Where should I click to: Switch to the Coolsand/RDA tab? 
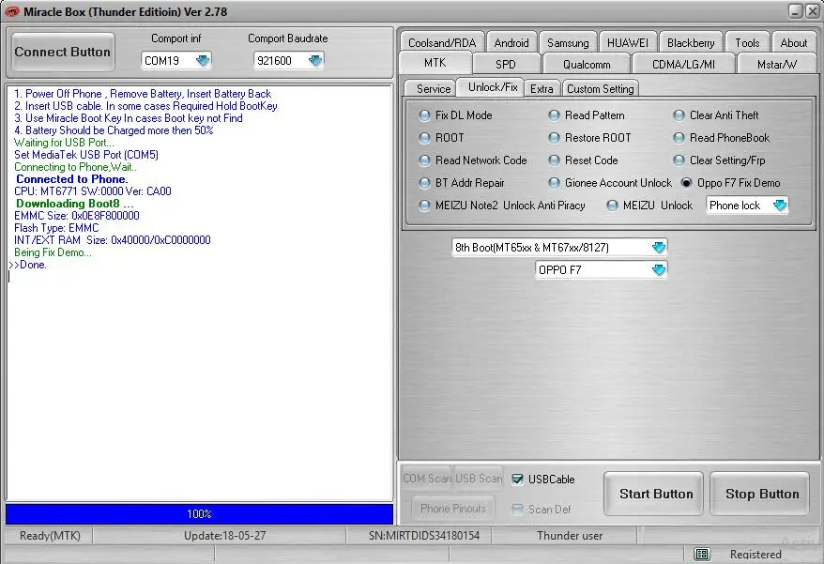pos(442,42)
